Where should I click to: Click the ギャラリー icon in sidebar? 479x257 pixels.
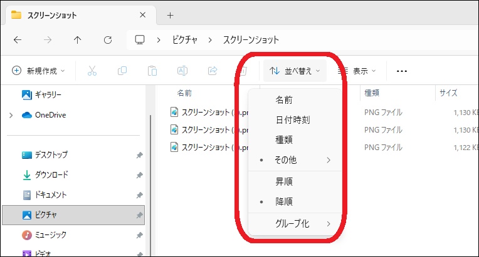[x=27, y=94]
